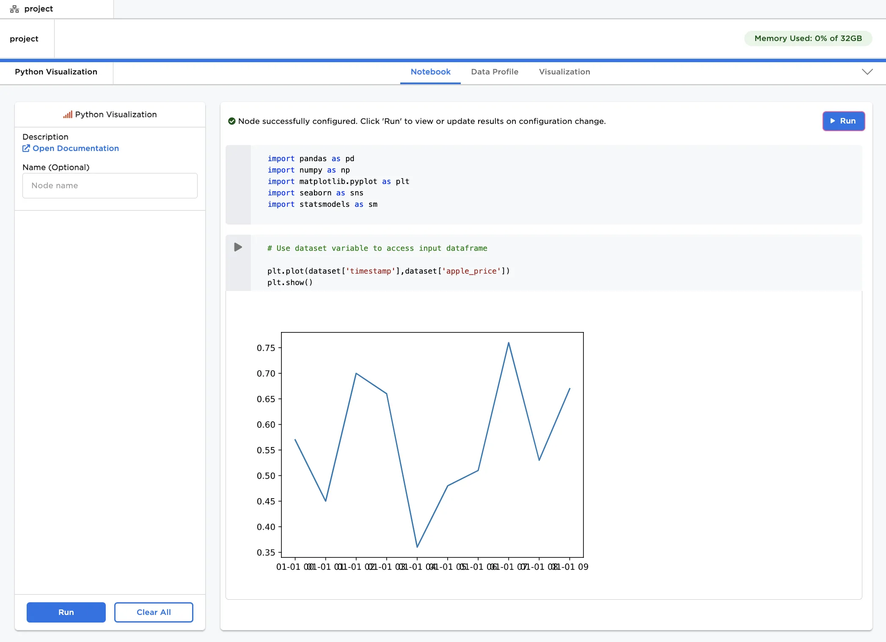
Task: Switch to the Data Profile tab
Action: click(494, 72)
